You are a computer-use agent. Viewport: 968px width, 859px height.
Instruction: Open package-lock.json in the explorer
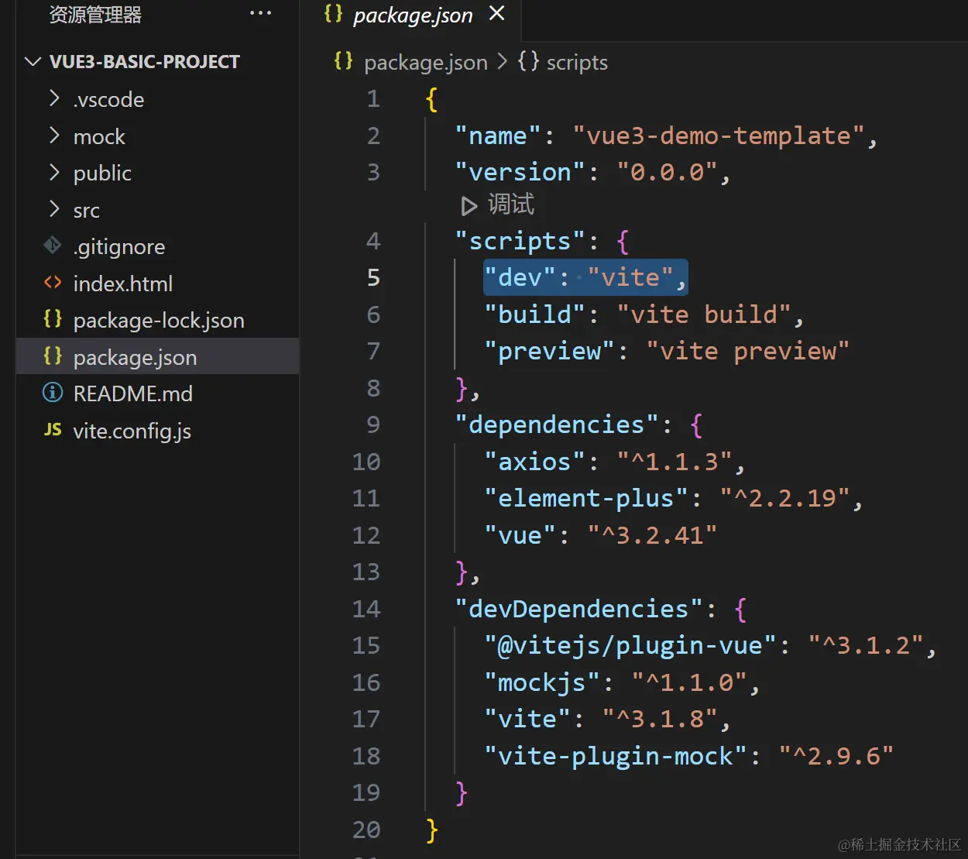tap(157, 320)
